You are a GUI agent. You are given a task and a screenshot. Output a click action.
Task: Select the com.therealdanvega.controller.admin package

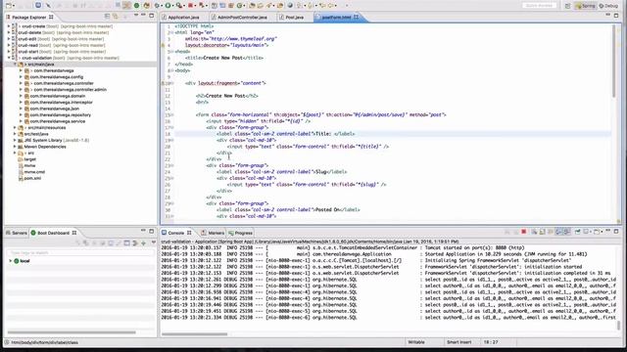click(71, 89)
